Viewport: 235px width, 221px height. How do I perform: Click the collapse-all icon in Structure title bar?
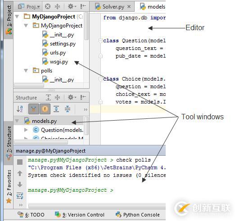(57, 98)
